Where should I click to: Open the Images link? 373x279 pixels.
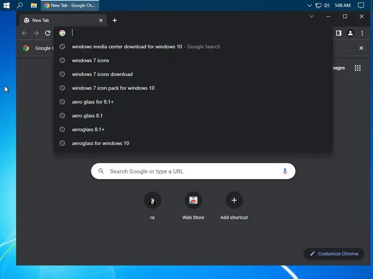[x=339, y=68]
